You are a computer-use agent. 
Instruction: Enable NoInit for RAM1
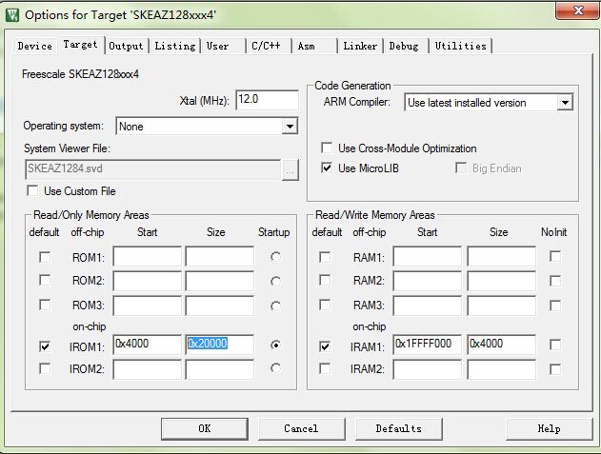555,256
